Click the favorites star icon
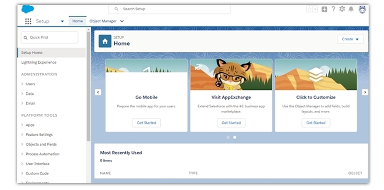 [310, 9]
